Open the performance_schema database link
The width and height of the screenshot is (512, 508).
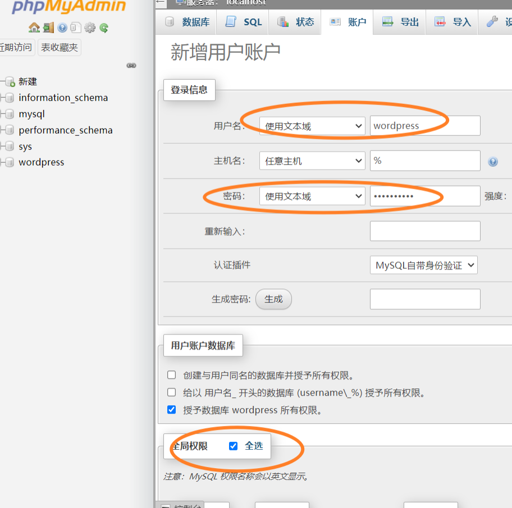click(66, 130)
